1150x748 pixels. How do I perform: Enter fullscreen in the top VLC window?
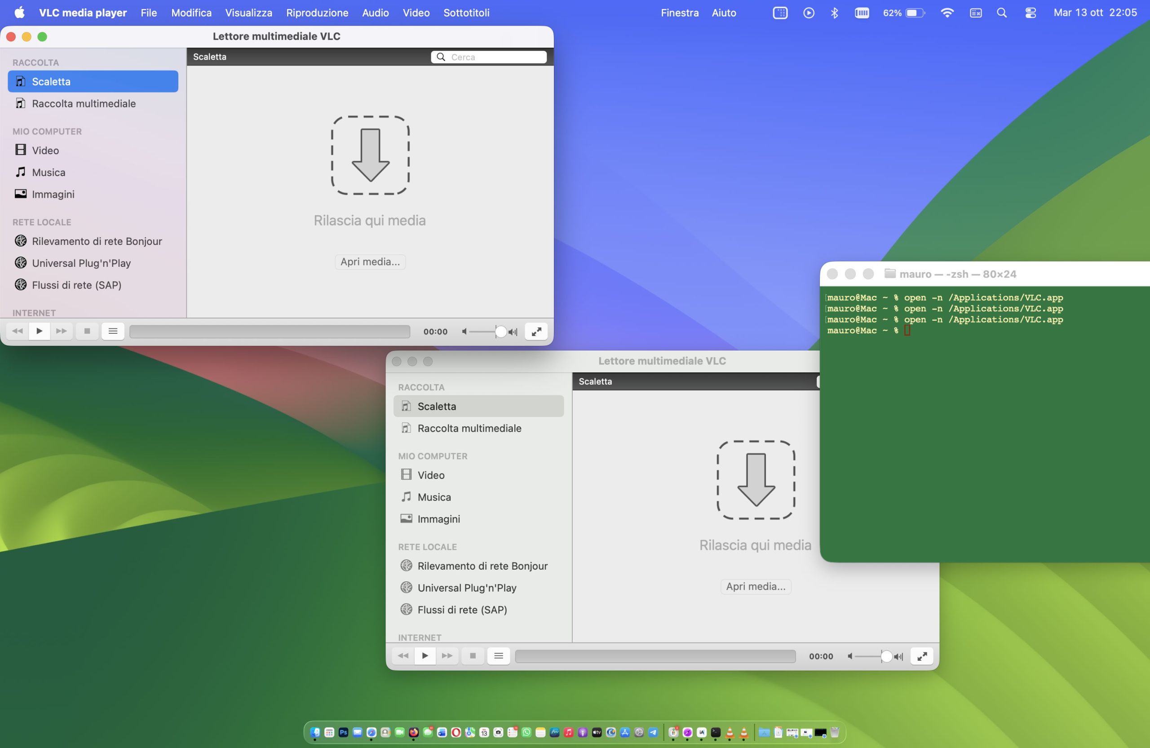pyautogui.click(x=536, y=332)
